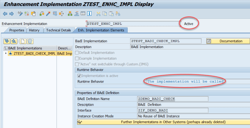Toggle the Default Implementation checkbox

[x=77, y=53]
